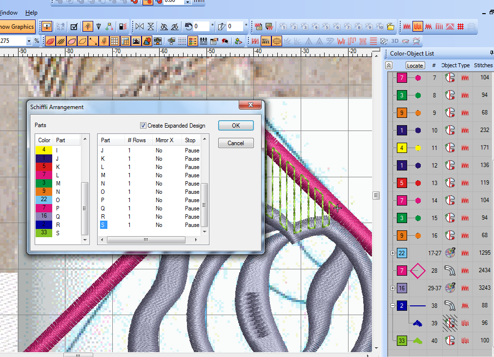Collapse color group 2 in the object list
494x357 pixels.
coord(393,305)
